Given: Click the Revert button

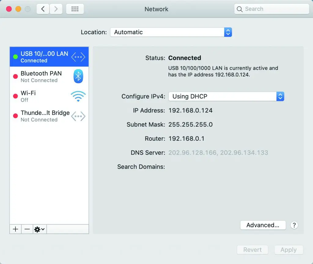Looking at the screenshot, I should point(252,250).
